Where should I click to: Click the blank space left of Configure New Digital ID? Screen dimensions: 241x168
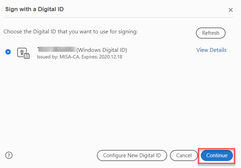coord(52,155)
